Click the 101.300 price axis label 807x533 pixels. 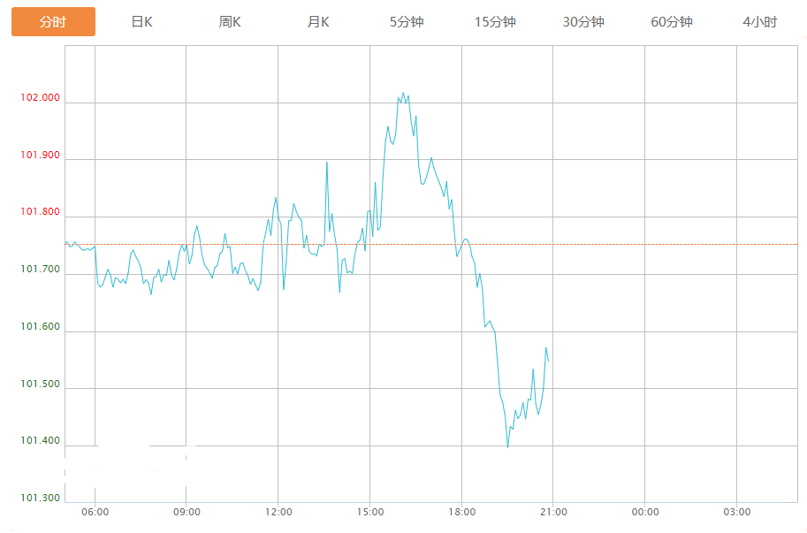[40, 499]
